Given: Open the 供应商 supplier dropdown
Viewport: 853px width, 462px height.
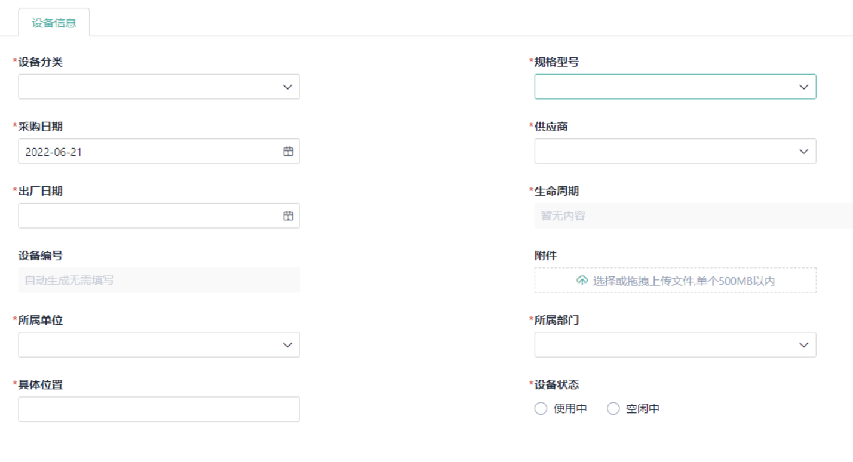Looking at the screenshot, I should (675, 151).
